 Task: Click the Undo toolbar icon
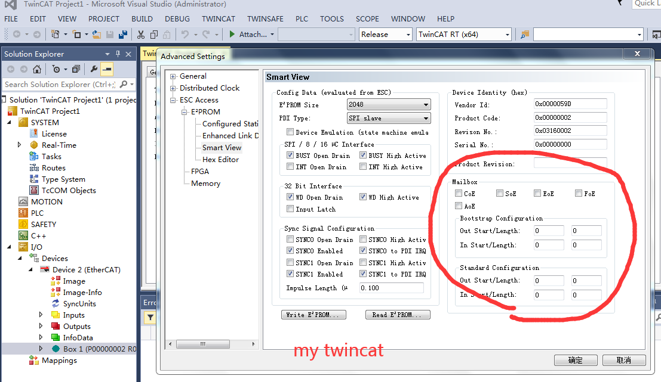pos(185,35)
